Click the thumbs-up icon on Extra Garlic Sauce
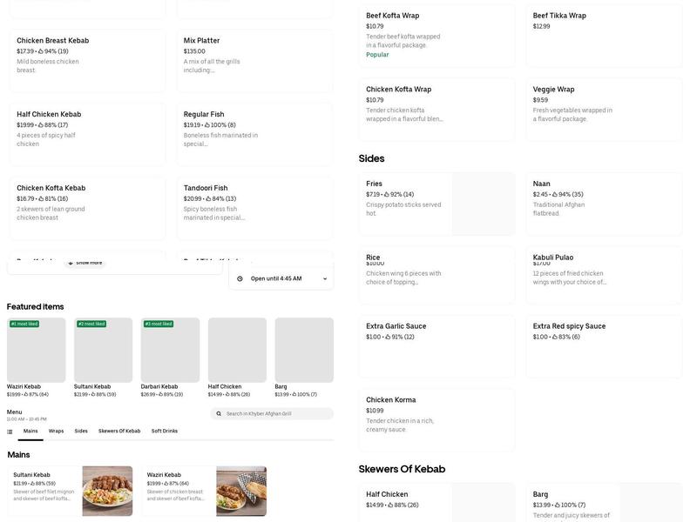697x522 pixels. pyautogui.click(x=388, y=337)
